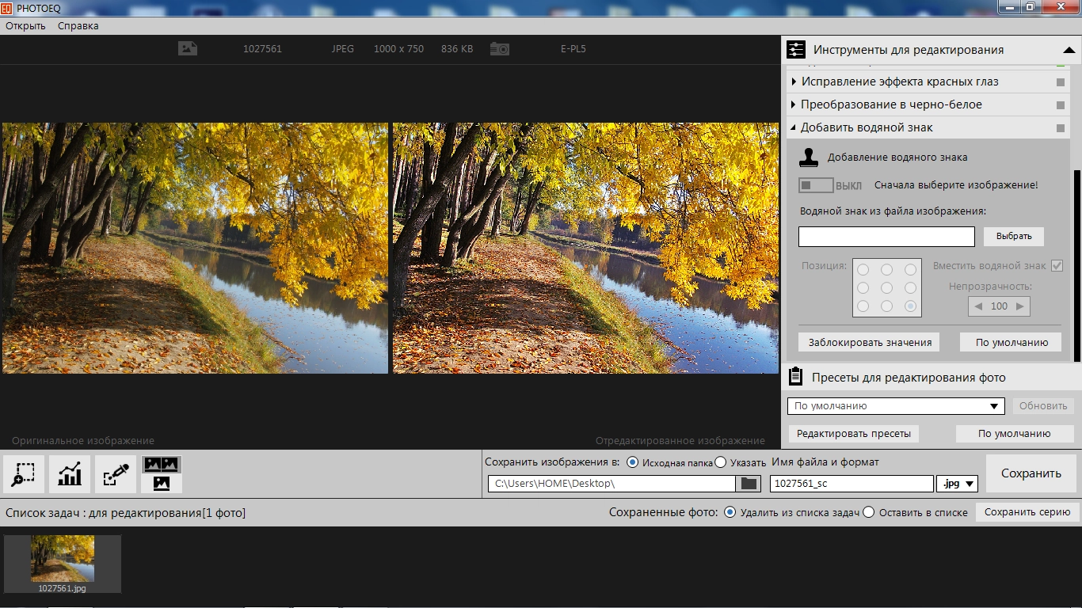Viewport: 1082px width, 608px height.
Task: Select bottom-right watermark position radio
Action: click(x=911, y=306)
